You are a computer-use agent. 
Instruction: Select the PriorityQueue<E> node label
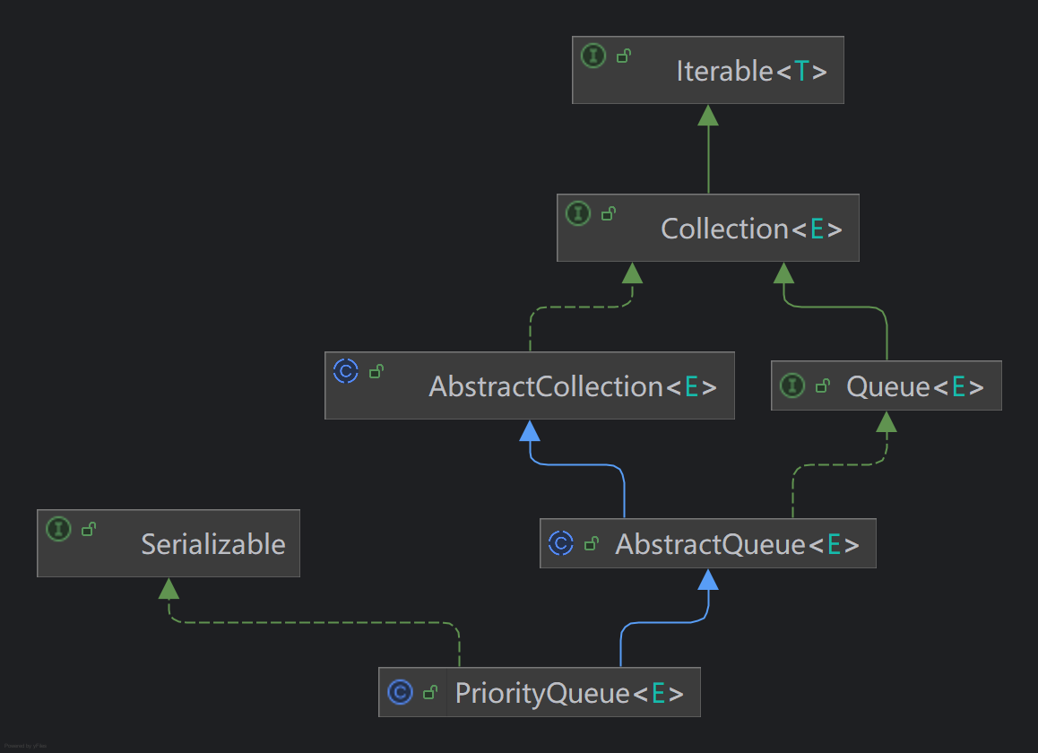[x=569, y=693]
